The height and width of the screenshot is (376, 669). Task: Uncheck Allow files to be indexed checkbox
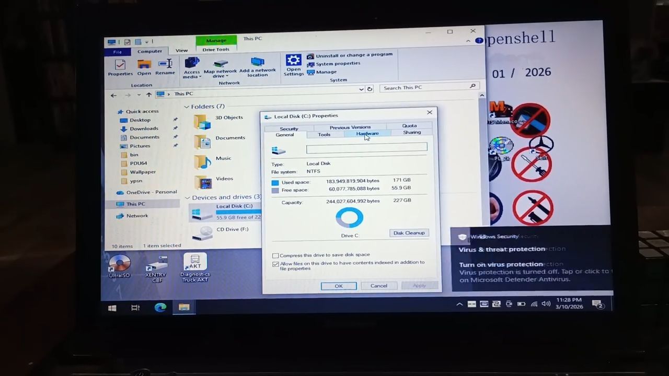pyautogui.click(x=275, y=264)
